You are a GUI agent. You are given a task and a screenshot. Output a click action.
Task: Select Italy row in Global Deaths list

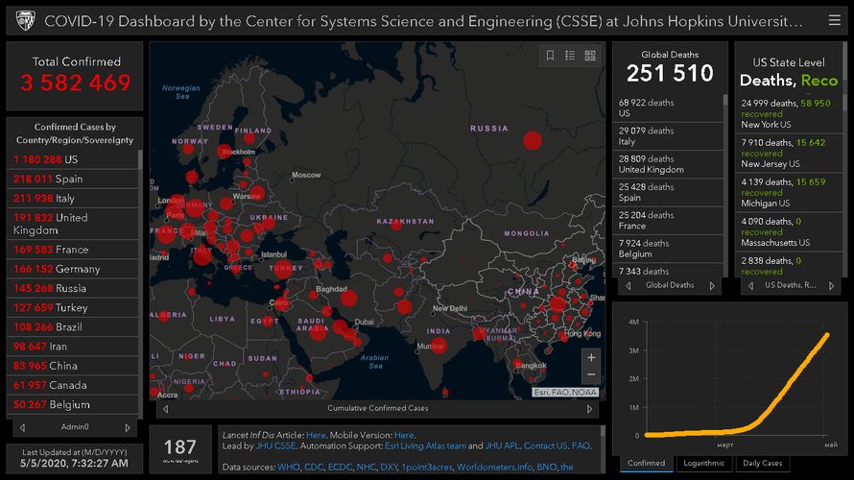pos(667,135)
